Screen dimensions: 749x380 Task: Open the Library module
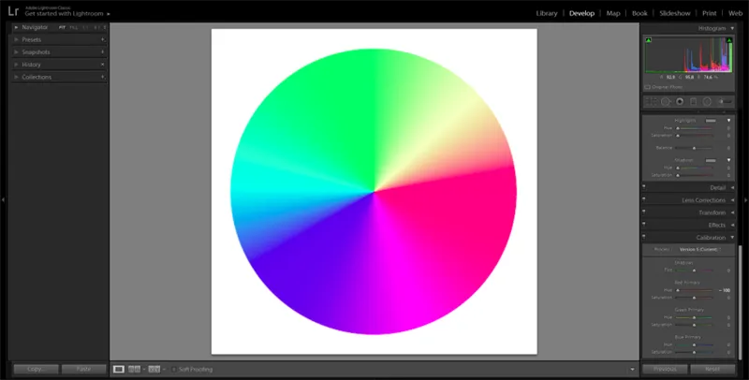coord(548,14)
